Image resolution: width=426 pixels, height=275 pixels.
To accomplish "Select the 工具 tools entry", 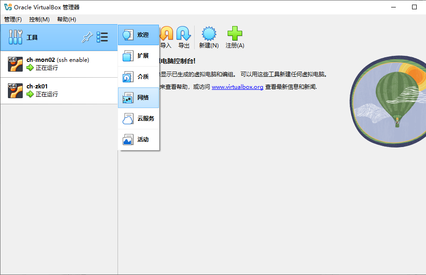I will [x=59, y=38].
